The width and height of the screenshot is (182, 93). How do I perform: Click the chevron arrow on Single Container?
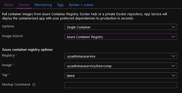coord(173,27)
